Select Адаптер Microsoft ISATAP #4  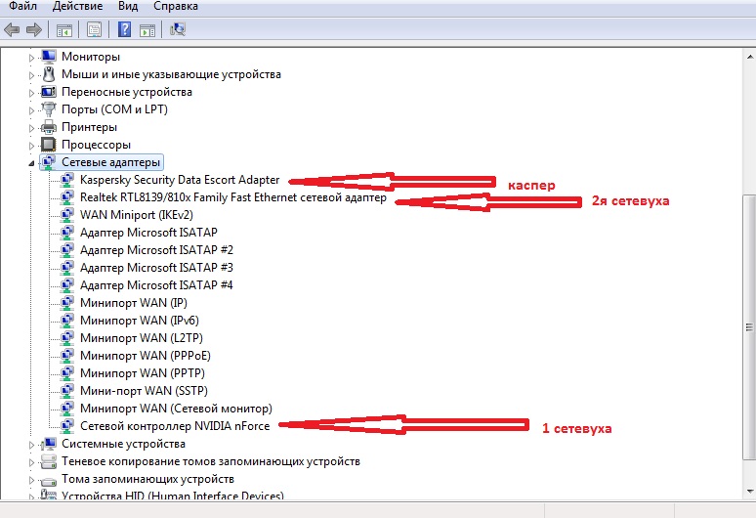pos(156,285)
